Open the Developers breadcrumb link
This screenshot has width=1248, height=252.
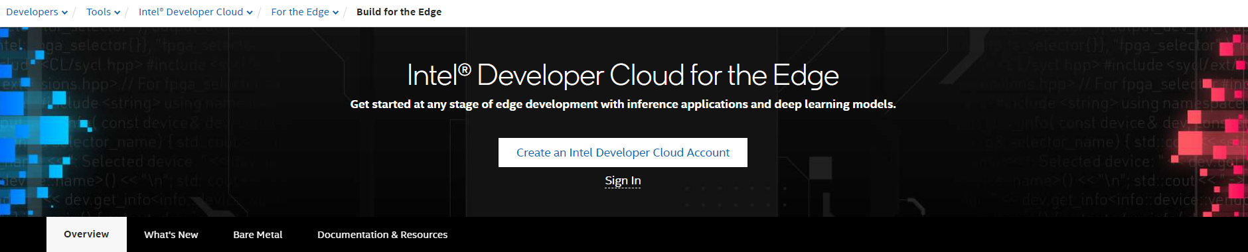[x=32, y=12]
